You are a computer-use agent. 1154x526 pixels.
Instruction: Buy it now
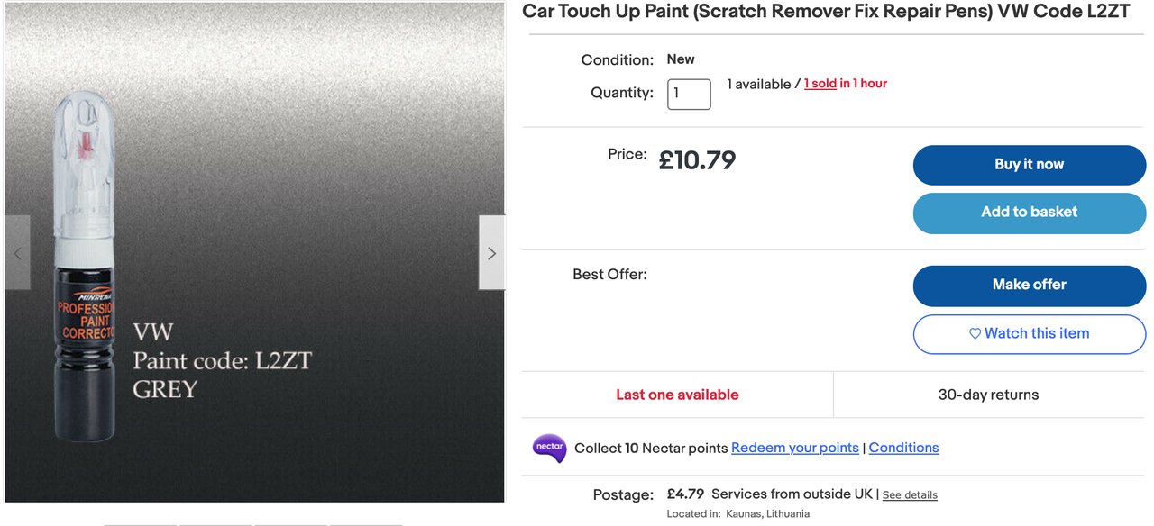pyautogui.click(x=1029, y=165)
